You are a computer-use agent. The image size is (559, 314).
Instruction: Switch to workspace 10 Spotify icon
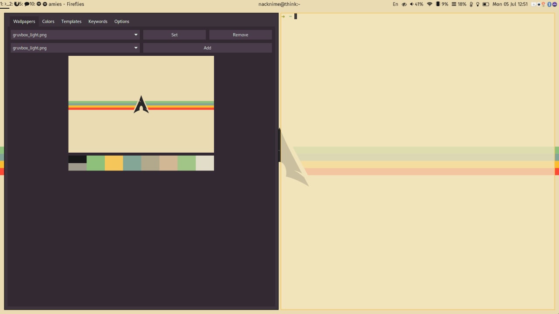39,4
